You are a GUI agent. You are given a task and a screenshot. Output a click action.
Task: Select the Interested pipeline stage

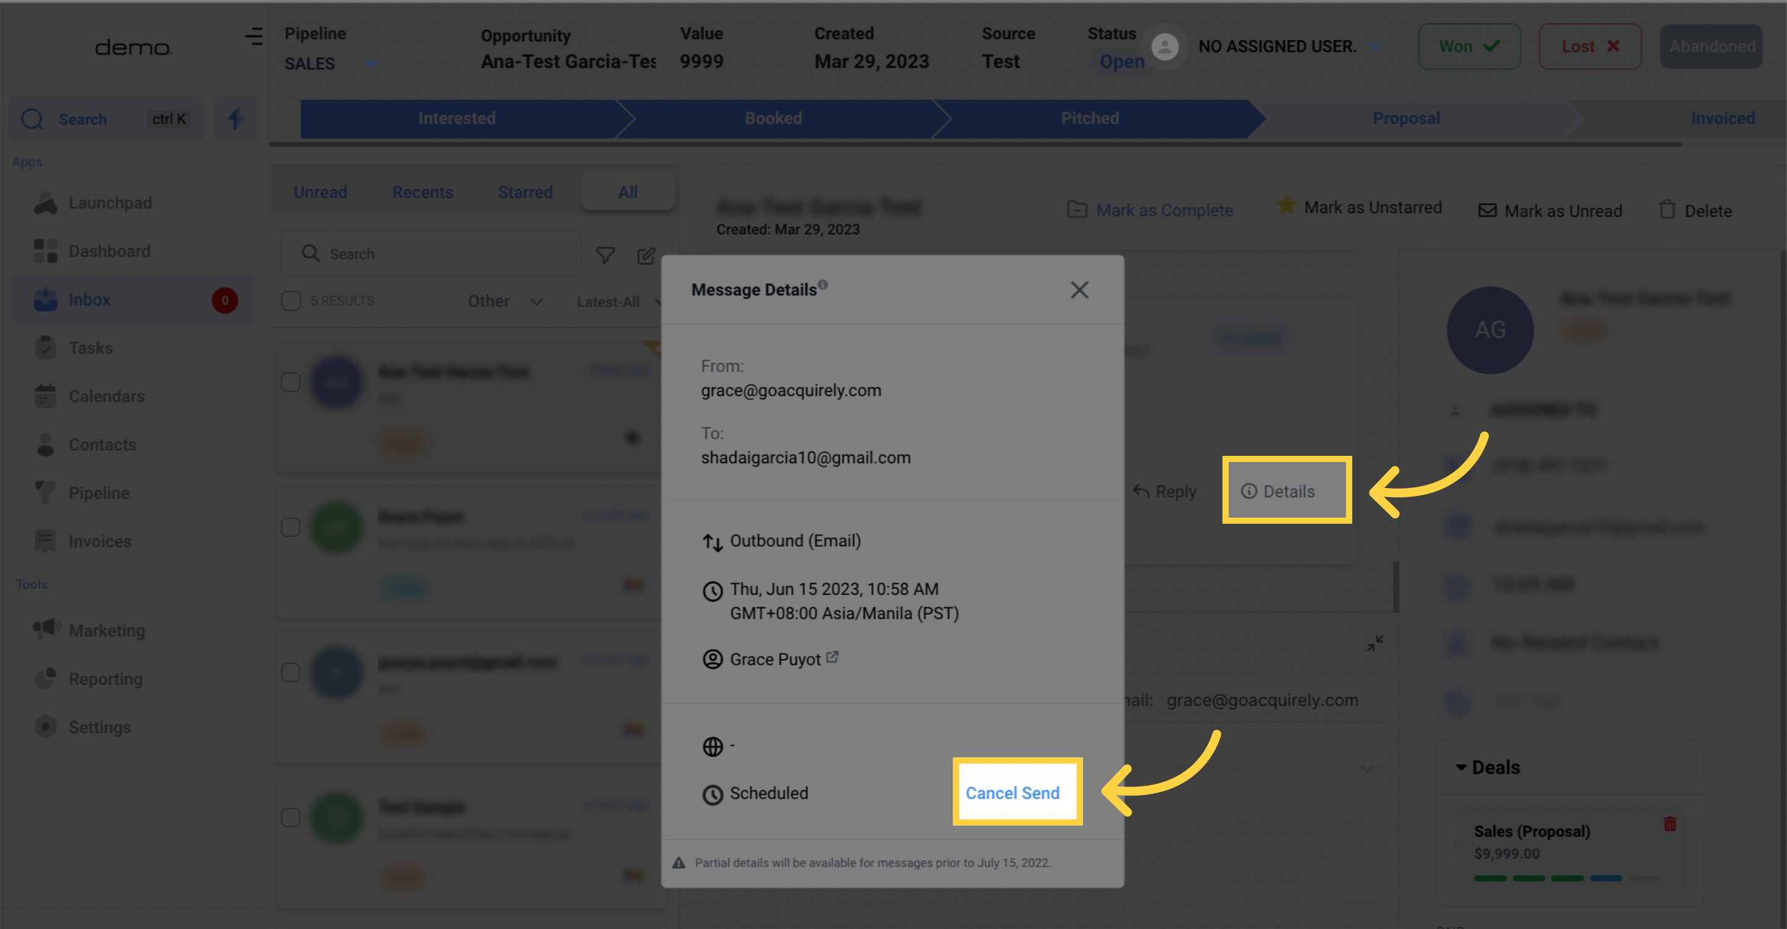457,119
